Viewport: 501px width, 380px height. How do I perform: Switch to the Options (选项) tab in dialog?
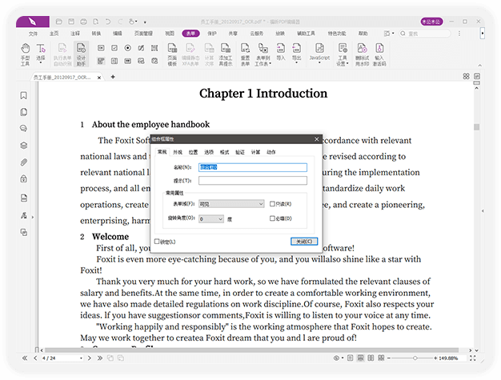point(209,152)
